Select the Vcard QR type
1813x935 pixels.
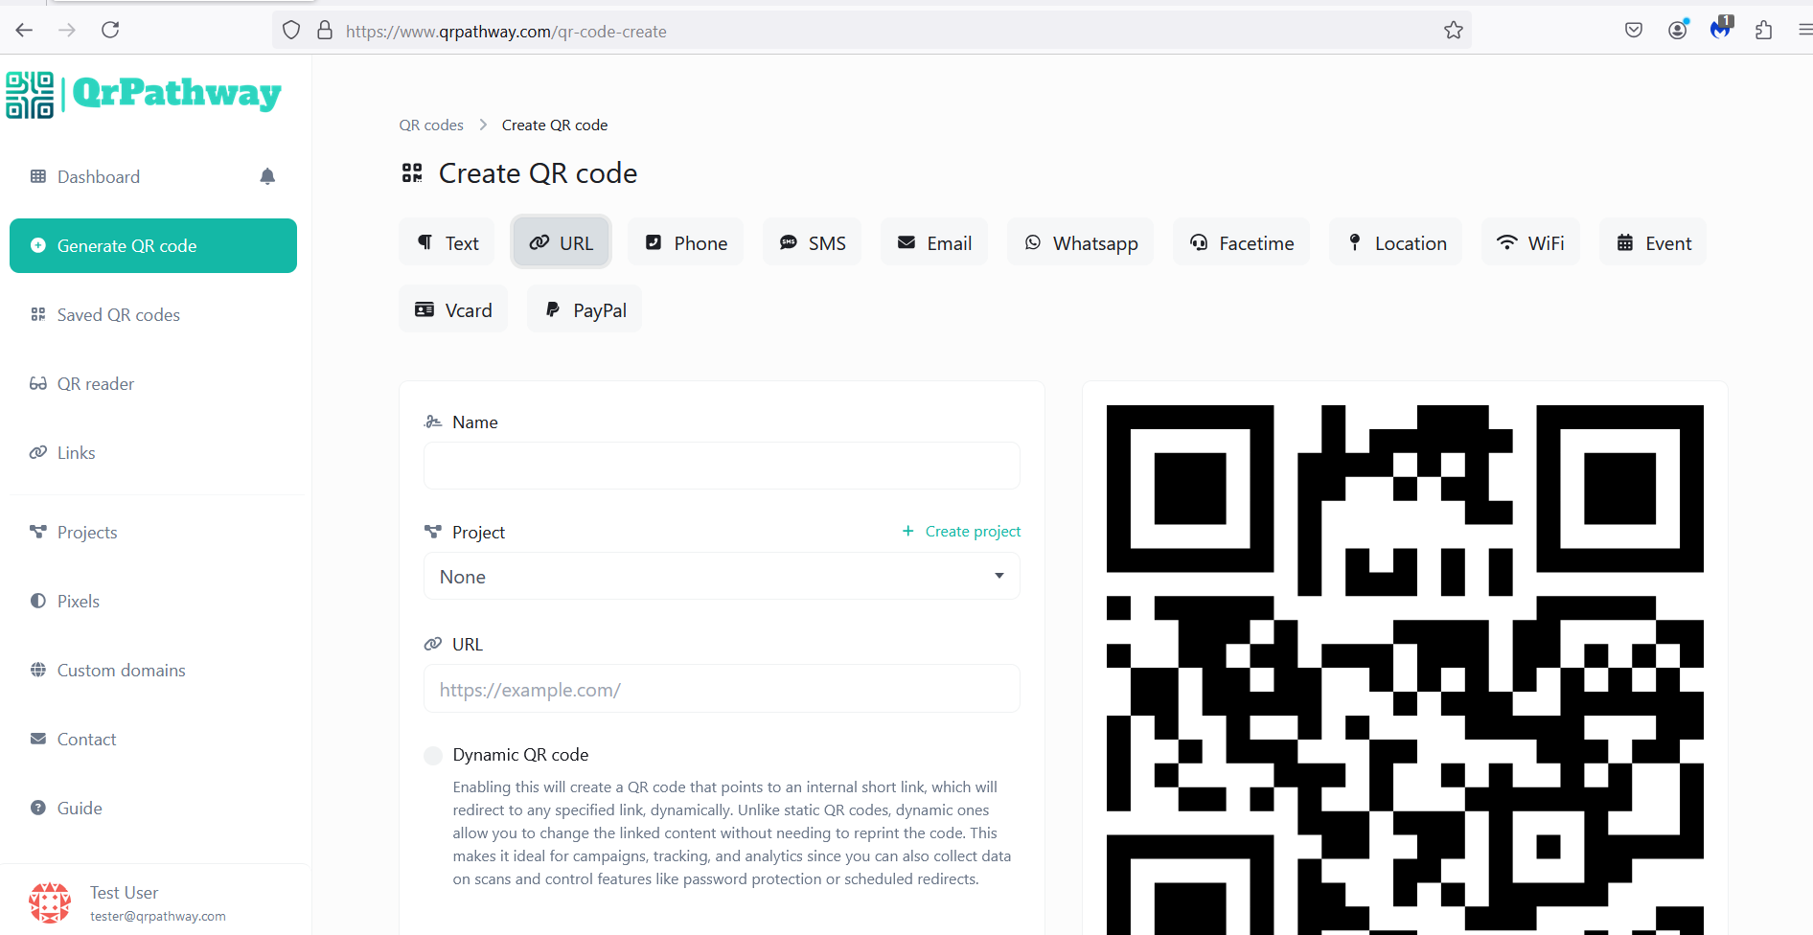pos(453,310)
